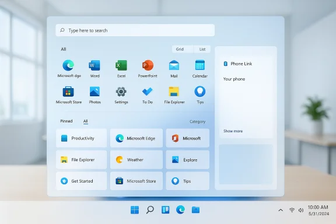
Task: Select the underlined All tab
Action: pyautogui.click(x=86, y=121)
